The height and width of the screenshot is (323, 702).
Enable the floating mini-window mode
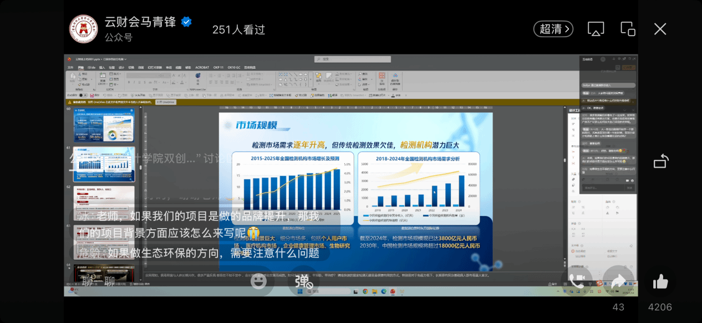(628, 29)
